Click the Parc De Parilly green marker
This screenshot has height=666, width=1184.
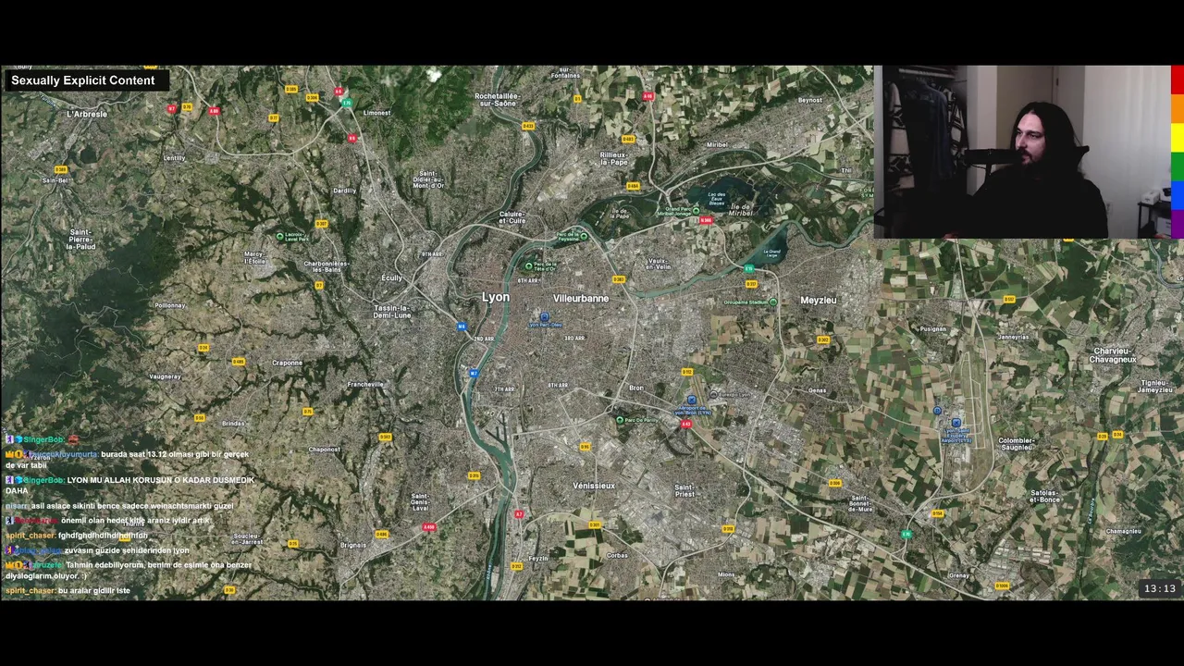(620, 420)
